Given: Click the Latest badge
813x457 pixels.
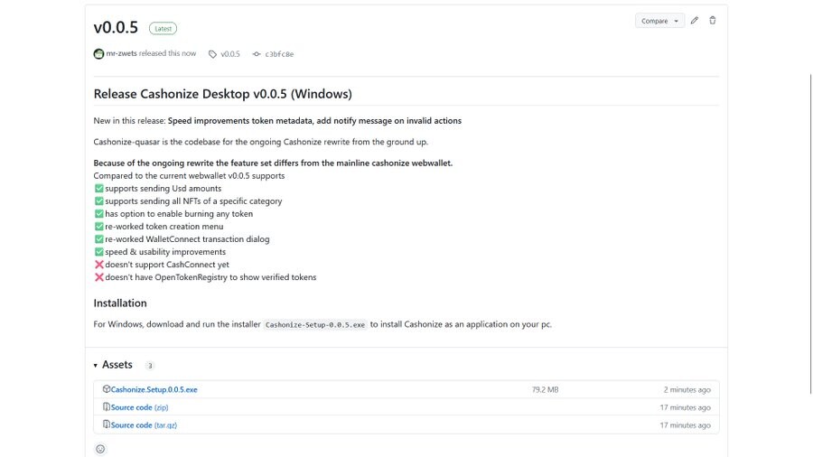Looking at the screenshot, I should pos(163,29).
